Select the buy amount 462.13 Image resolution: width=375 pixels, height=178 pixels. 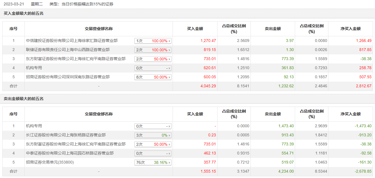(x=210, y=153)
